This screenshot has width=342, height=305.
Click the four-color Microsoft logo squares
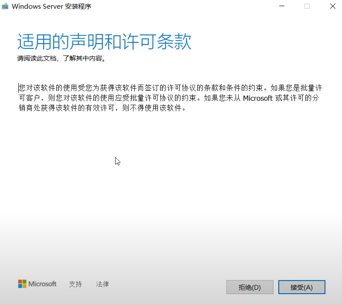coord(22,284)
